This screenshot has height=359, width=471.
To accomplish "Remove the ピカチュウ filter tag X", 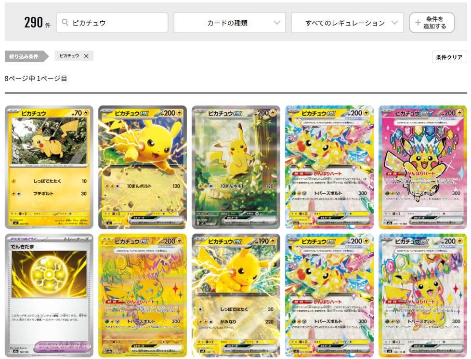I will pyautogui.click(x=86, y=56).
